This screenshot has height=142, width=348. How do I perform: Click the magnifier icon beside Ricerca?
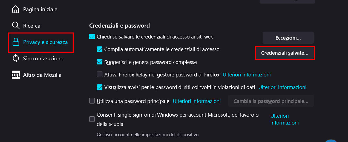(16, 26)
